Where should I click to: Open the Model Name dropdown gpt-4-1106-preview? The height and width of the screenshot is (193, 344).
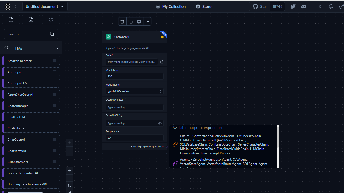pos(134,91)
